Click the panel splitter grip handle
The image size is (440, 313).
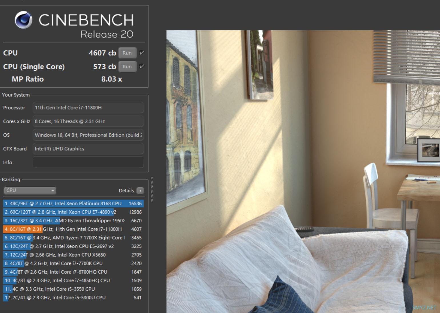(x=152, y=190)
